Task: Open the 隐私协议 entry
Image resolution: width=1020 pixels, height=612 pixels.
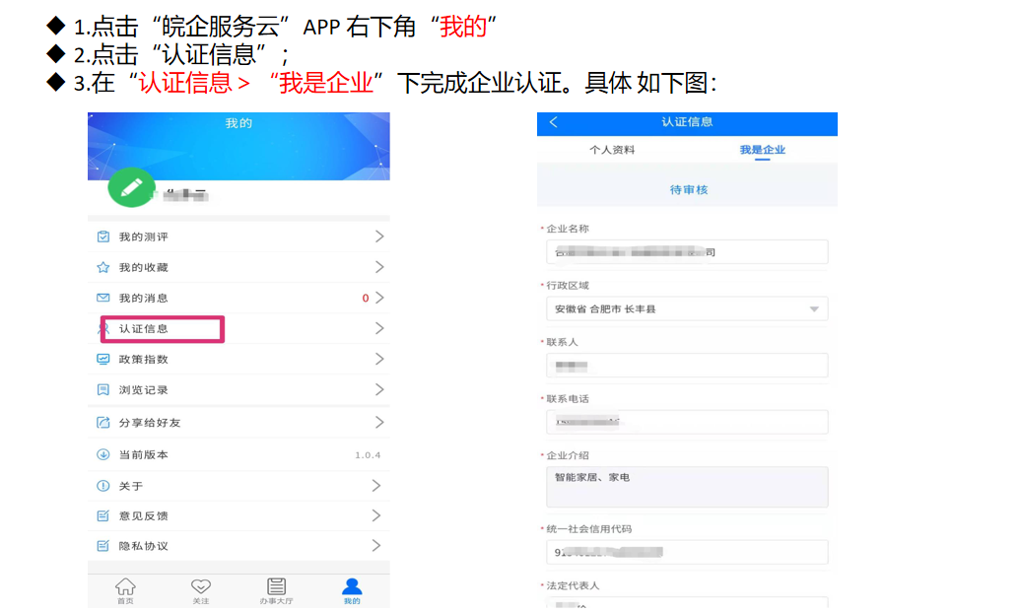Action: (144, 546)
